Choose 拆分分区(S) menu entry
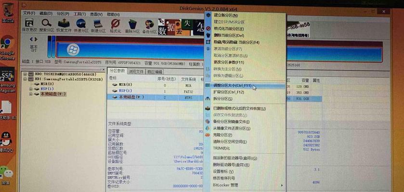 pos(222,98)
